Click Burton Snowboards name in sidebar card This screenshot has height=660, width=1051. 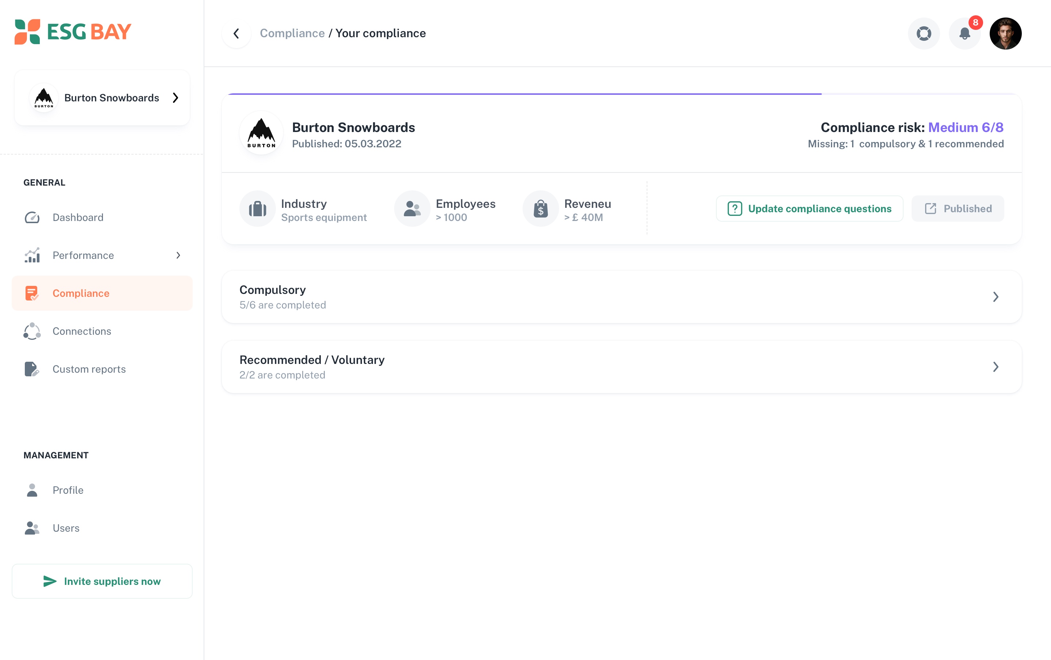coord(112,98)
